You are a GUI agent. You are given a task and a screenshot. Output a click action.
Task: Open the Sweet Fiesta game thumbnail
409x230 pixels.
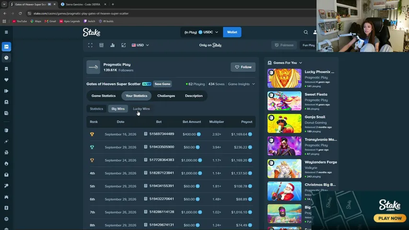[x=284, y=101]
